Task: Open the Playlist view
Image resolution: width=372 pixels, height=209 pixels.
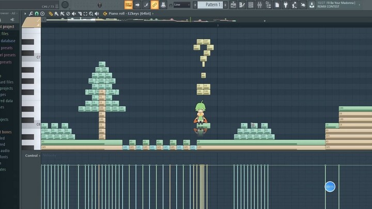Action: pos(234,5)
